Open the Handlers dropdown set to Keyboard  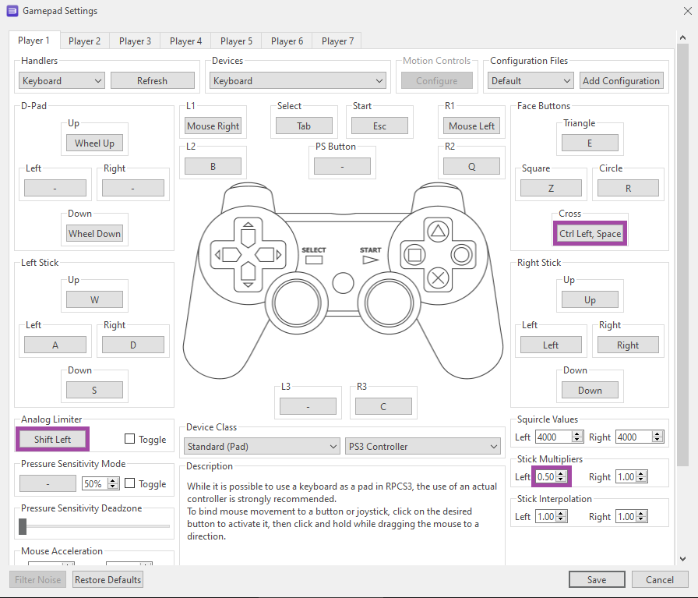coord(62,80)
